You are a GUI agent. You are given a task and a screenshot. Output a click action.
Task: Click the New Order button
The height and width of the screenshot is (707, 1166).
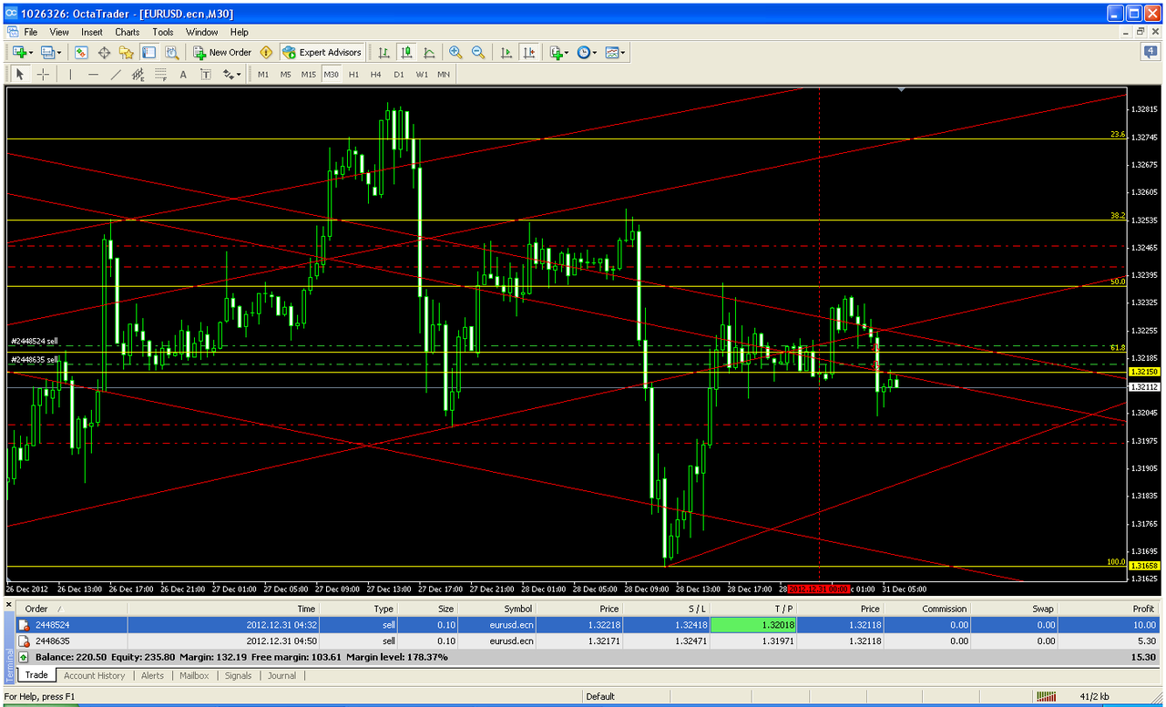[221, 52]
